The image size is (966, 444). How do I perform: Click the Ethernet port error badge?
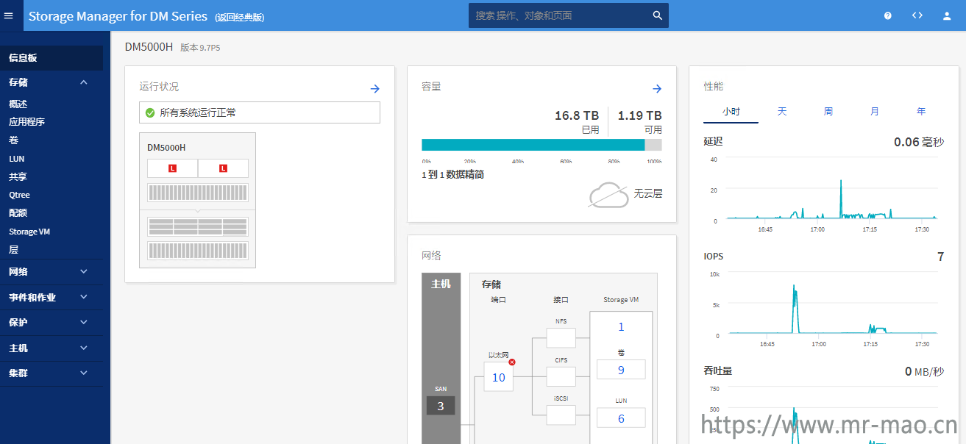(x=512, y=362)
